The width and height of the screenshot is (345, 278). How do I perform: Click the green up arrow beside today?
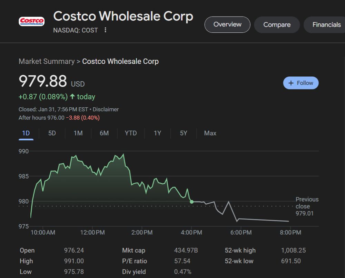pos(72,97)
